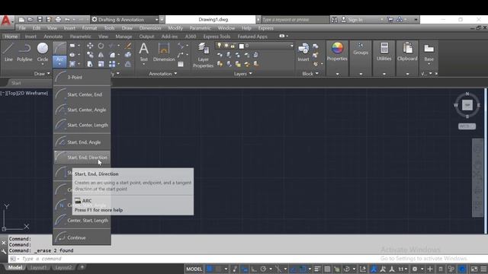Select the Polyline tool

pyautogui.click(x=24, y=52)
